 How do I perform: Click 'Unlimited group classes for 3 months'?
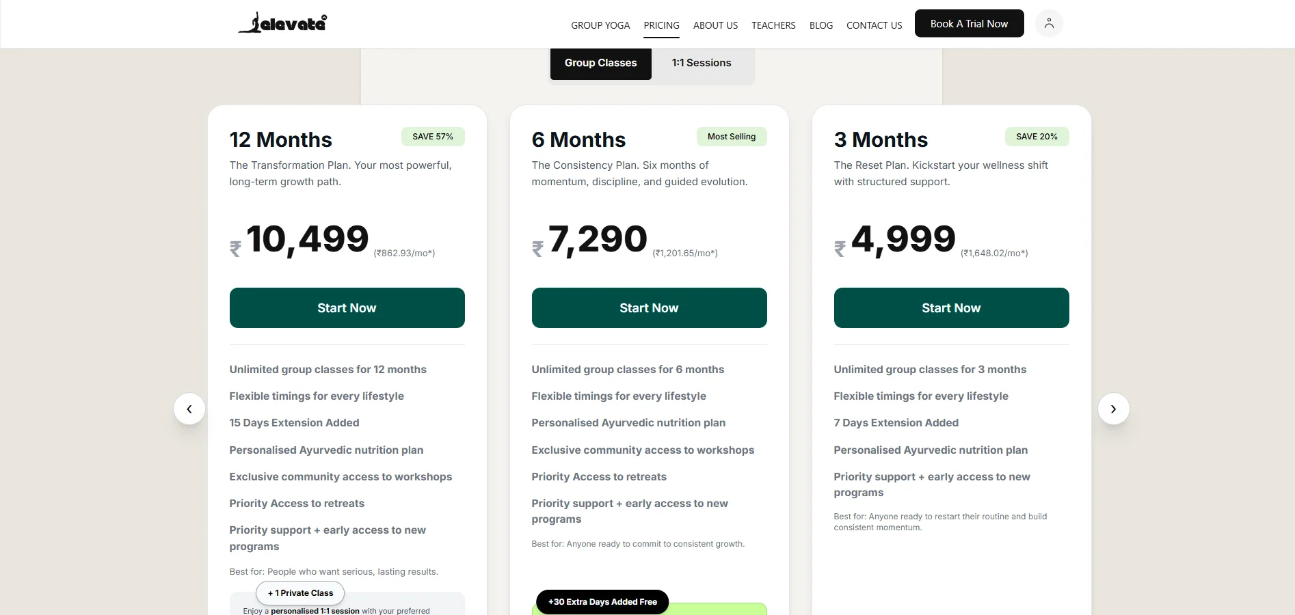click(930, 370)
